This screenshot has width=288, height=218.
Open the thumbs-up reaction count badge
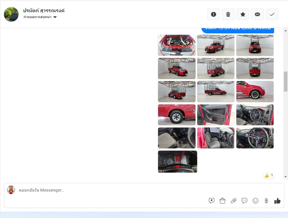click(269, 175)
